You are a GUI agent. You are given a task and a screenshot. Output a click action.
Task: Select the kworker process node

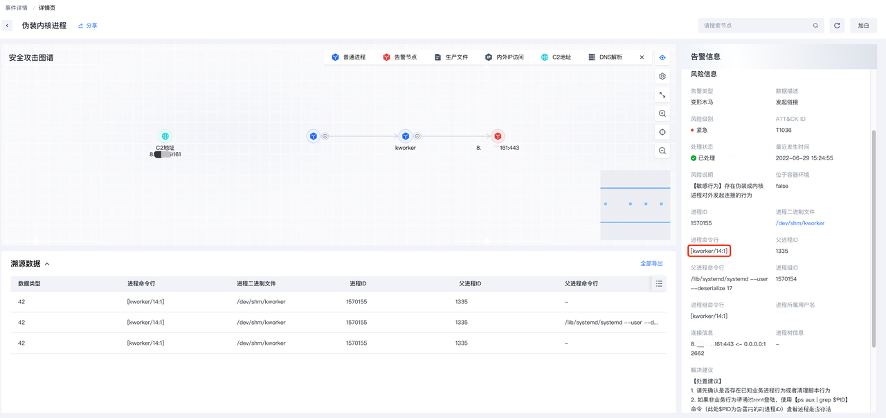[x=406, y=137]
